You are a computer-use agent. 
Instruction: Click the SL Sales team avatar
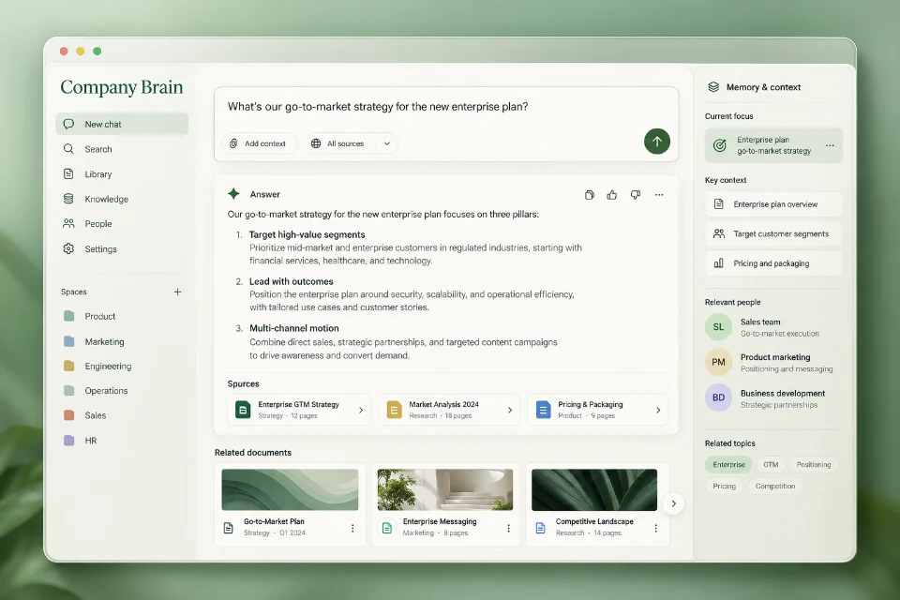click(x=718, y=327)
